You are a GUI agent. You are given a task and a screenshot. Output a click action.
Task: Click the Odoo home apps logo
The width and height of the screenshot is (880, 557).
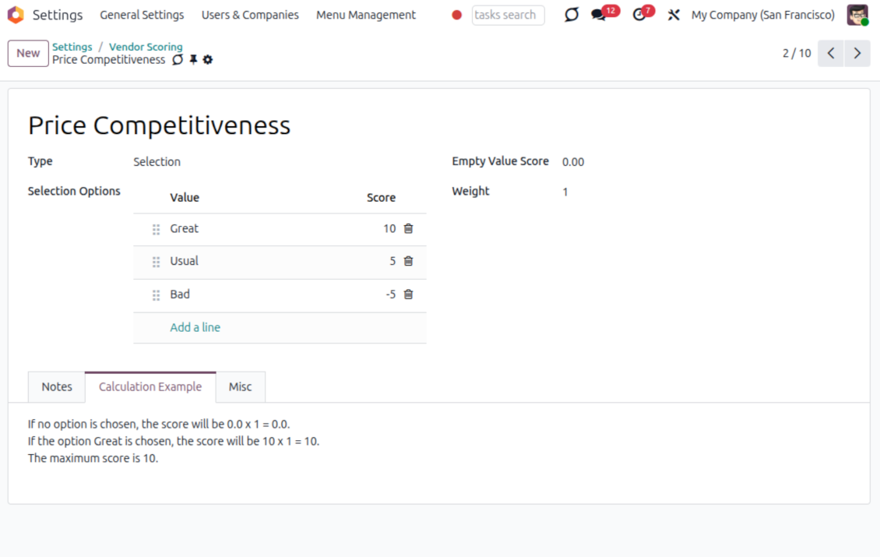click(x=16, y=15)
